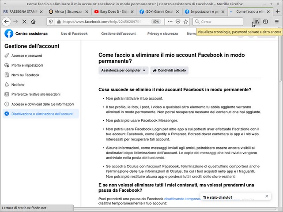The image size is (283, 212).
Task: Click the badge icon beside Nomi su Facebook
Action: (7, 75)
